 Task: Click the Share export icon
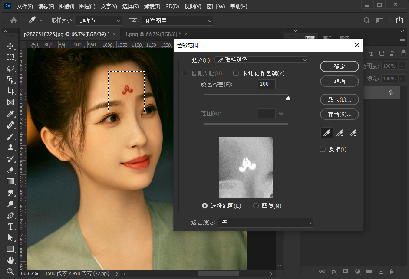[399, 20]
